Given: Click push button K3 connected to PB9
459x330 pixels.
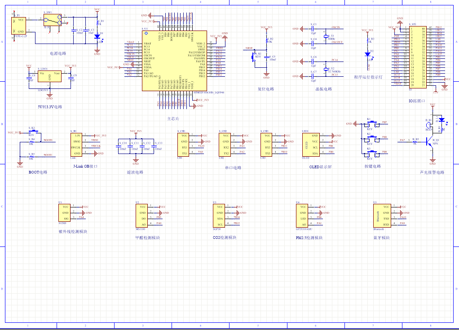Looking at the screenshot, I should tap(372, 153).
